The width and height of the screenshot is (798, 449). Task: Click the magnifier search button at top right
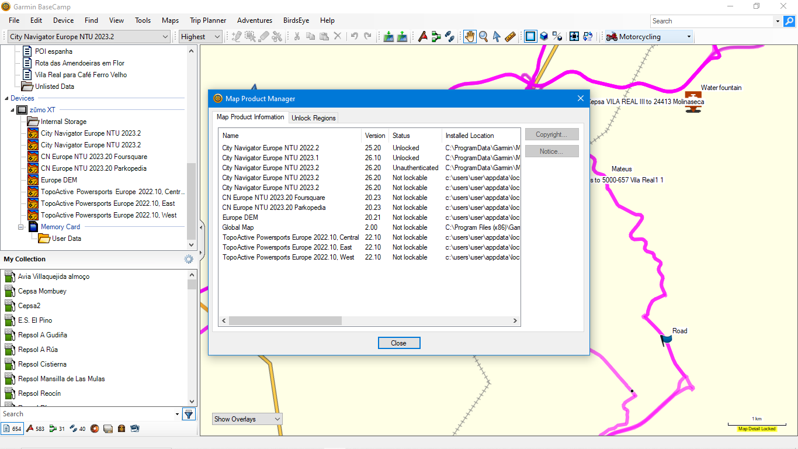pos(789,21)
